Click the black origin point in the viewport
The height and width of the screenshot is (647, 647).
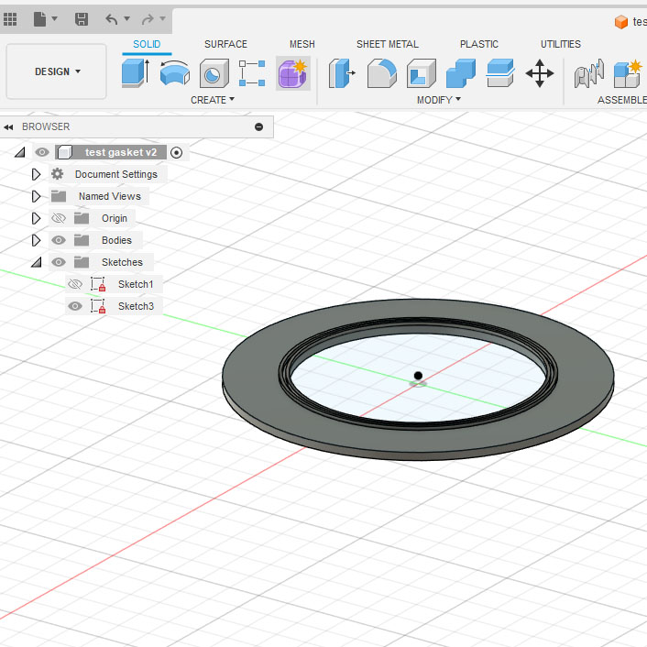(x=418, y=376)
